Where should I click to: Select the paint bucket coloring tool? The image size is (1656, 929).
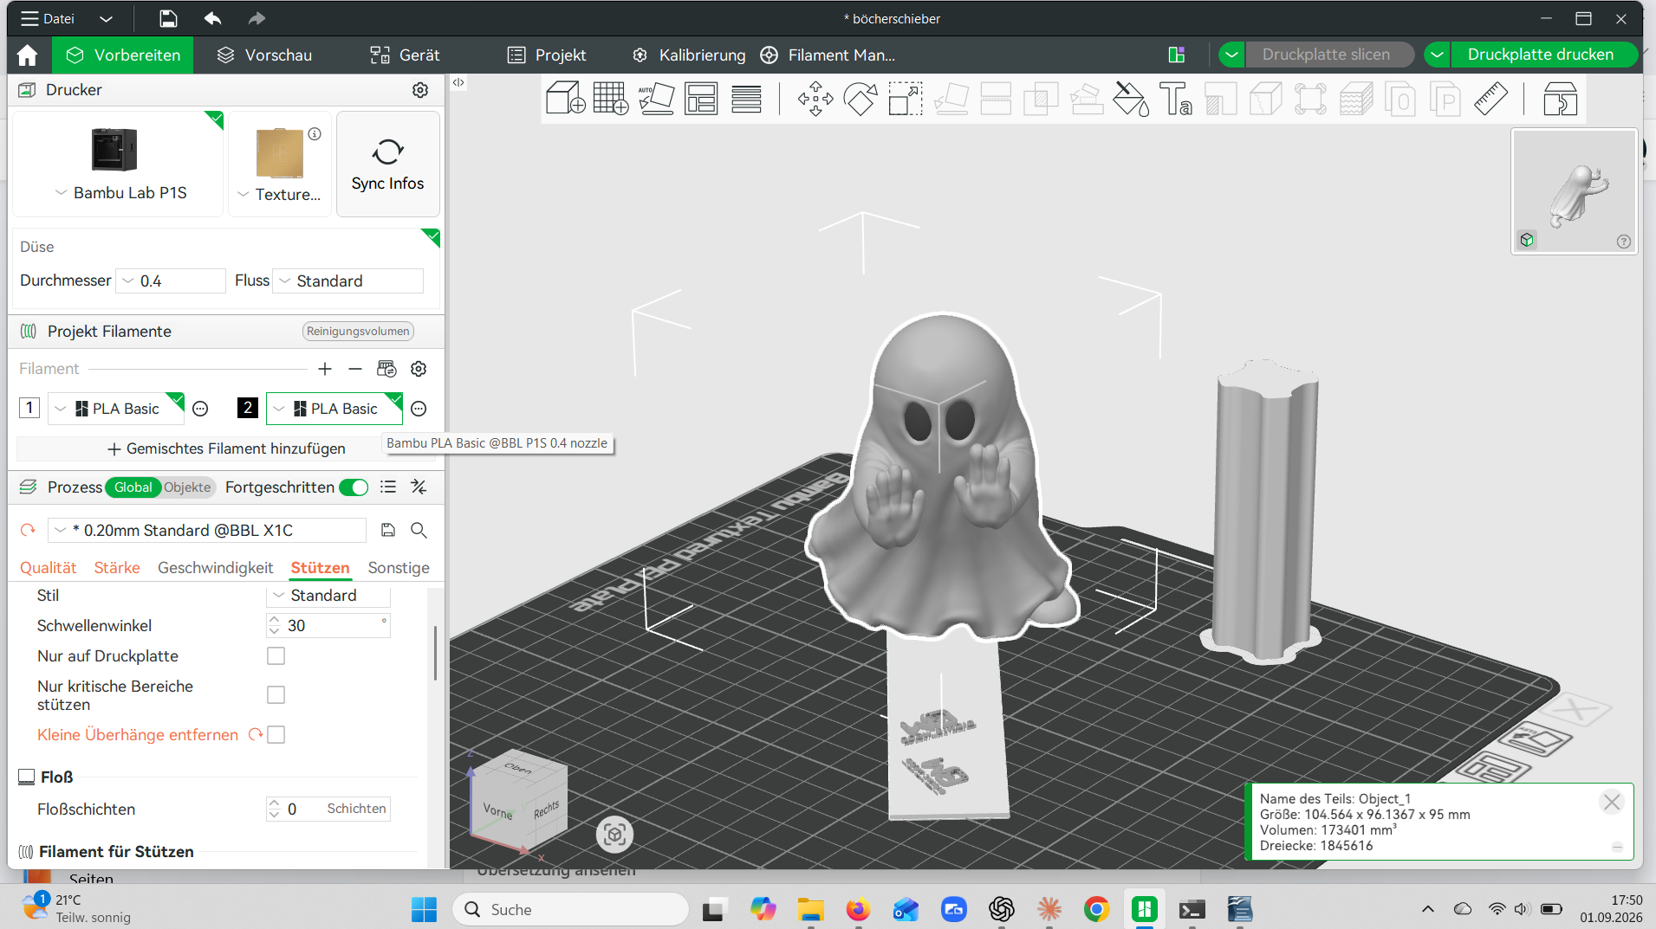coord(1131,99)
